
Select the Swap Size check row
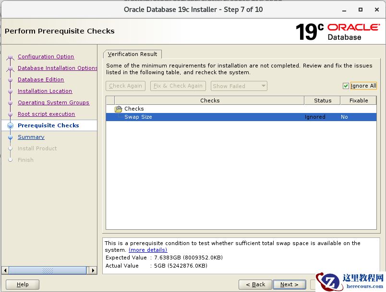(241, 117)
